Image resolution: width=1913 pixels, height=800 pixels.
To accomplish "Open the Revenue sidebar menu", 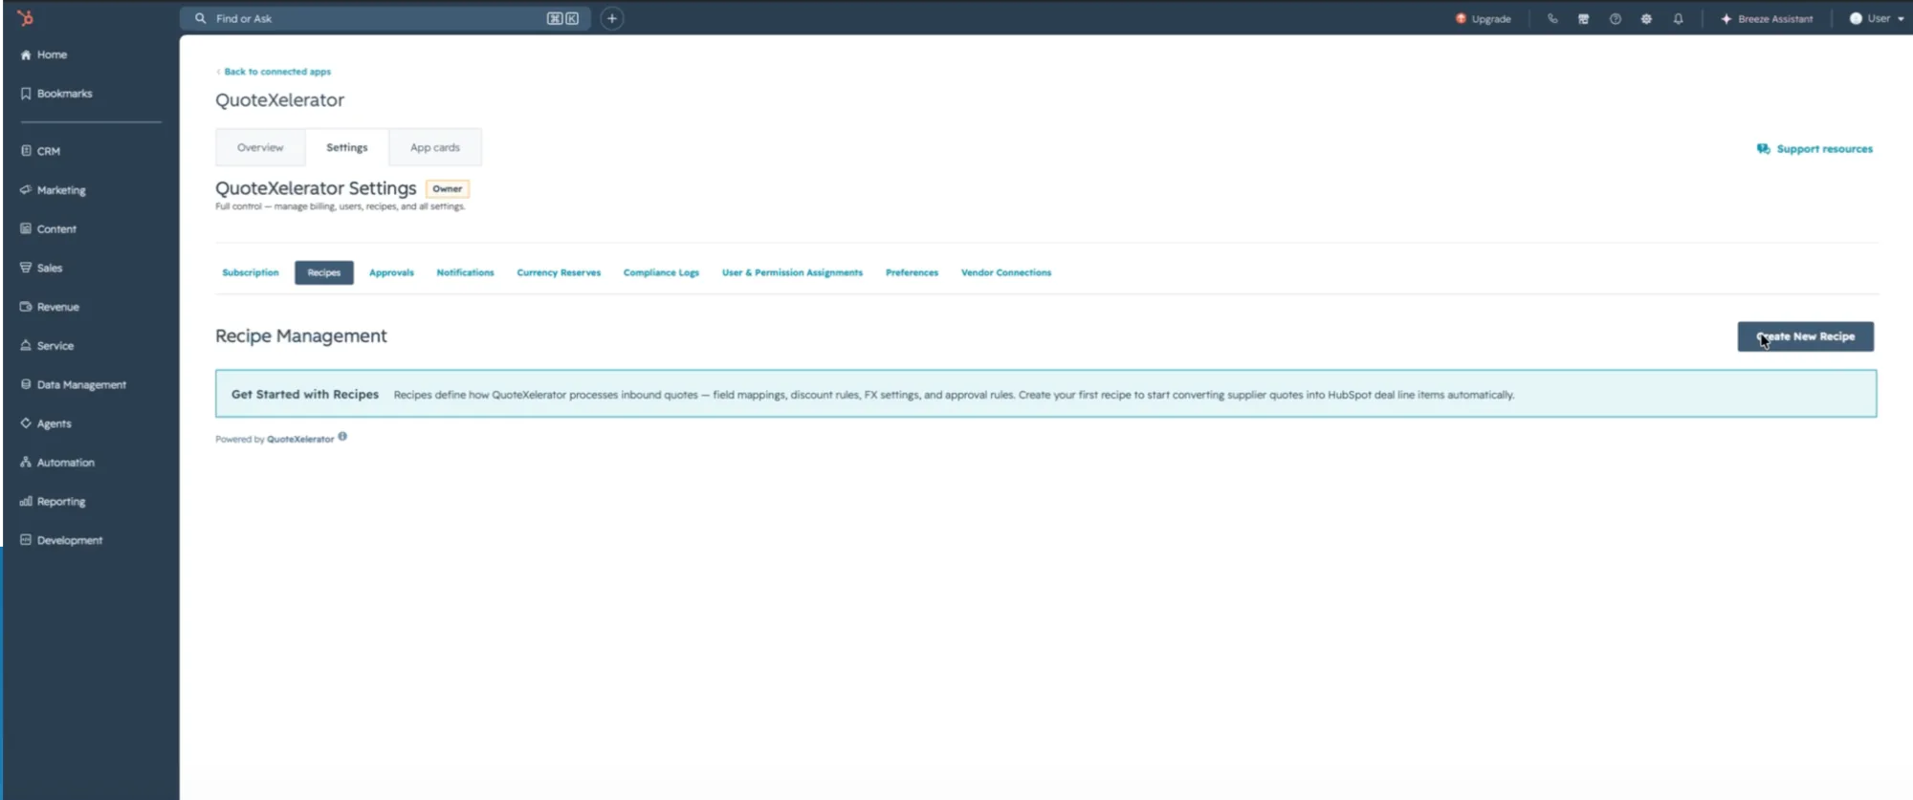I will point(50,307).
